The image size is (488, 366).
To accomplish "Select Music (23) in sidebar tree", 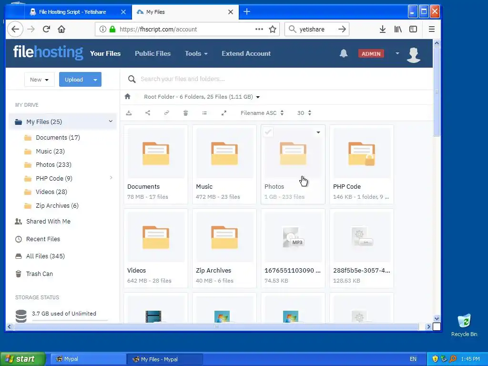I will [50, 151].
